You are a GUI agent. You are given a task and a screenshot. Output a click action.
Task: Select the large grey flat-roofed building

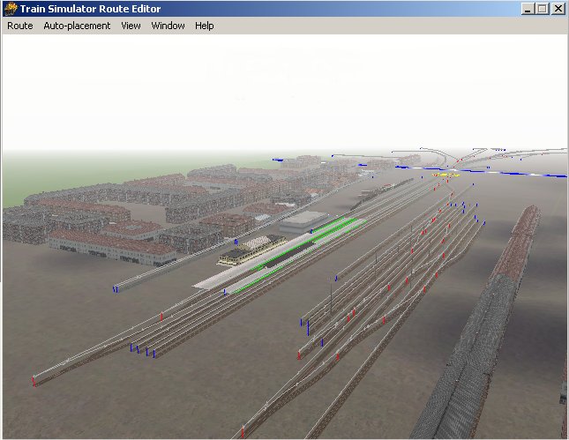click(x=302, y=220)
